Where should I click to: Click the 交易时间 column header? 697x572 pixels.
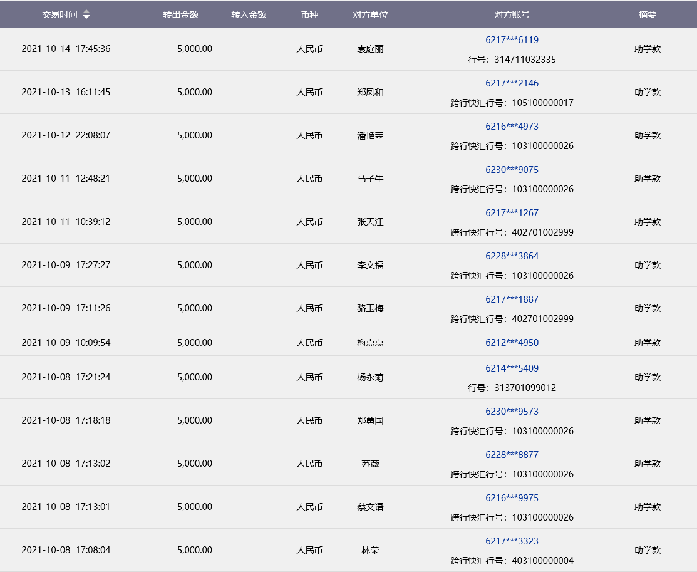pos(59,14)
